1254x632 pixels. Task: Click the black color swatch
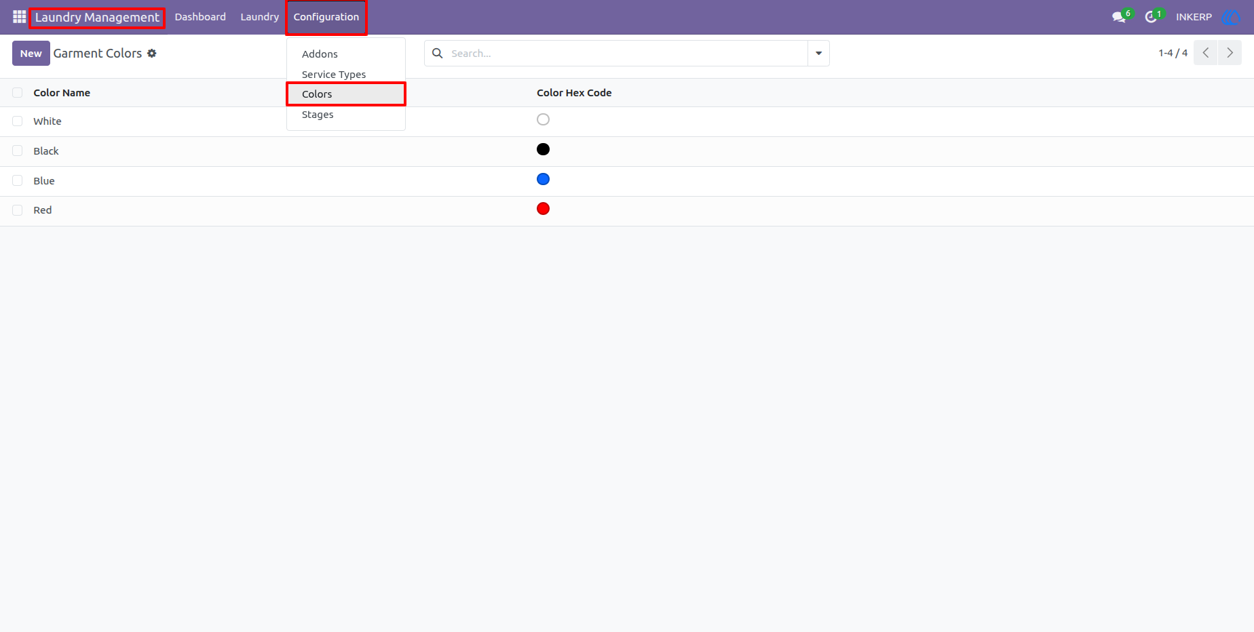click(543, 149)
